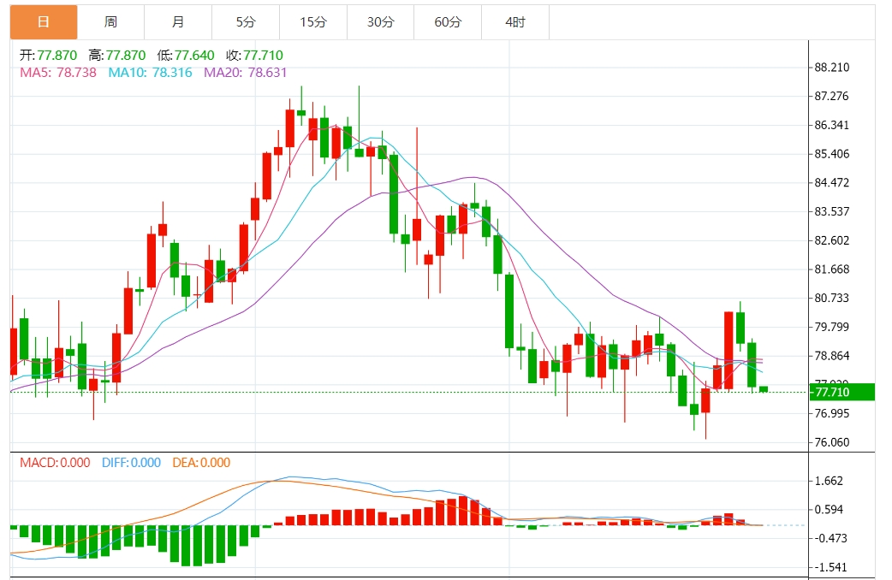Click the MA5: 78.738 indicator label
This screenshot has width=892, height=580.
click(x=58, y=73)
